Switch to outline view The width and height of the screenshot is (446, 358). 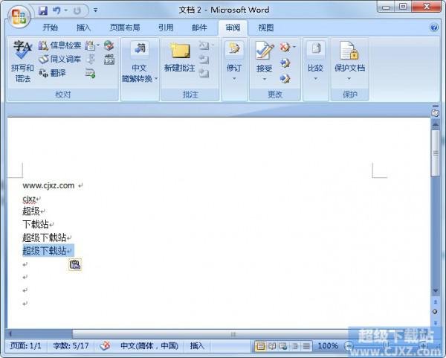pos(294,346)
